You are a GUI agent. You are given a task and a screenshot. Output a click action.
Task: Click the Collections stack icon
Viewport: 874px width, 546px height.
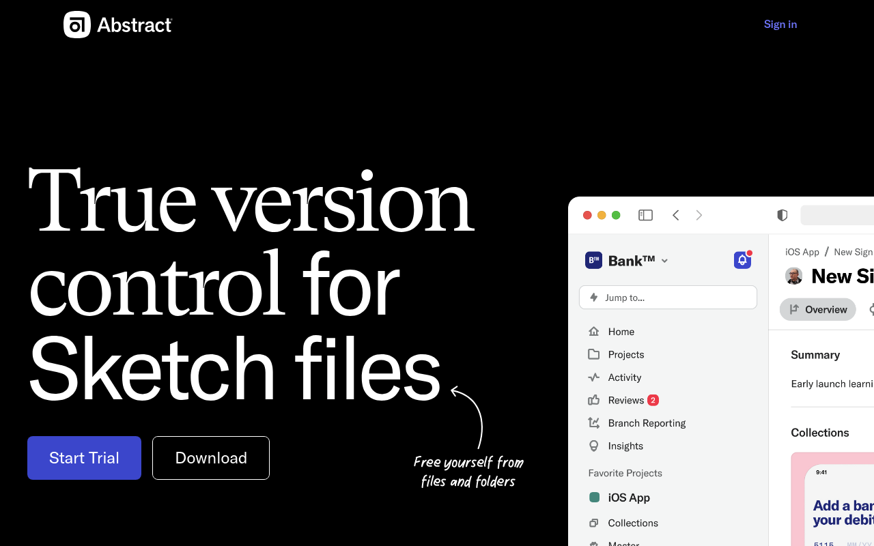(x=594, y=523)
